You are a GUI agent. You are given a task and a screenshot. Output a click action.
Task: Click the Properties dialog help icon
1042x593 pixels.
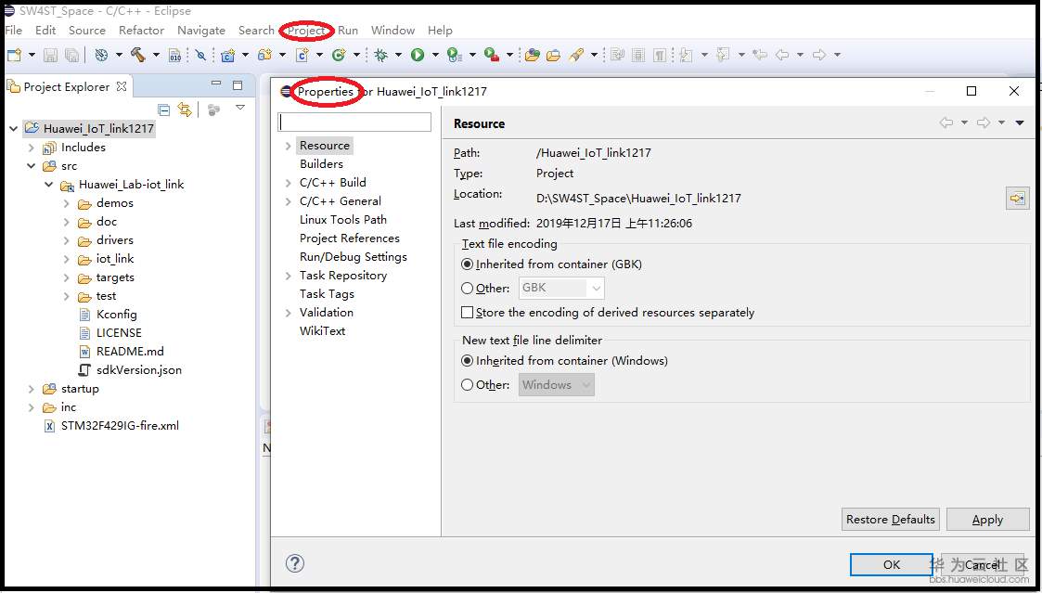pyautogui.click(x=295, y=563)
